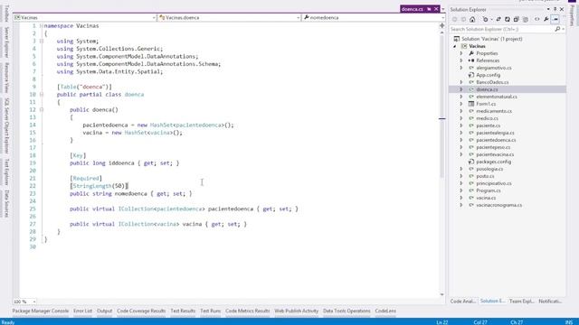Screen dimensions: 579x325
Task: Select Solution 'Vacinas' root node
Action: coord(492,39)
